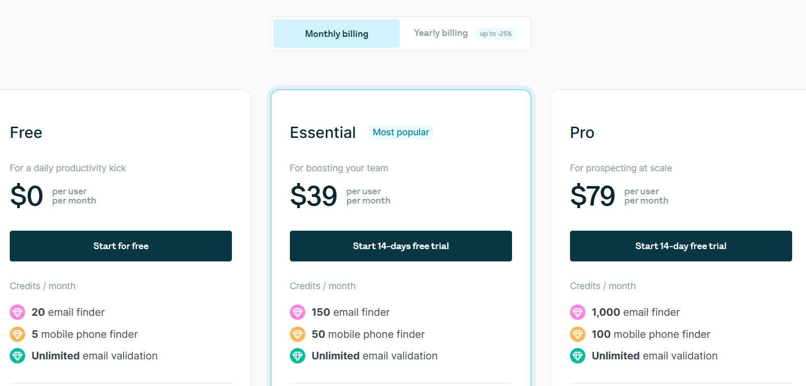Click the green diamond icon in Essential plan

tap(298, 356)
